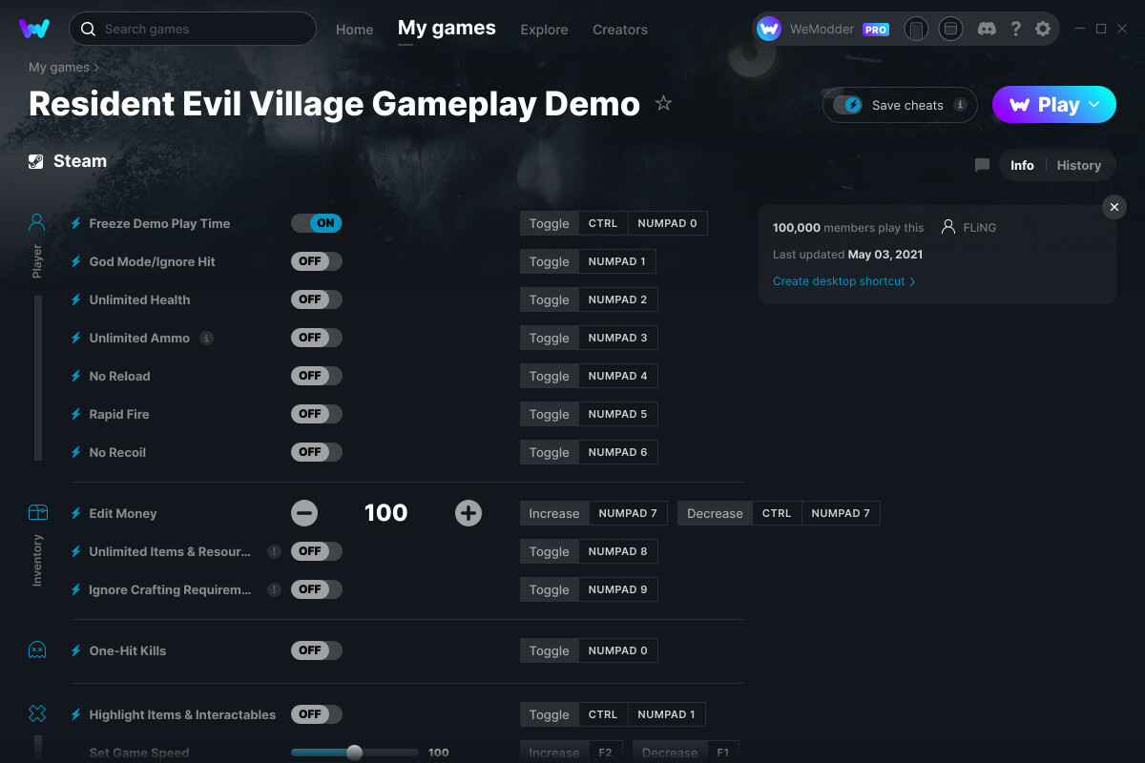Select the Player category icon
The width and height of the screenshot is (1145, 763).
37,223
